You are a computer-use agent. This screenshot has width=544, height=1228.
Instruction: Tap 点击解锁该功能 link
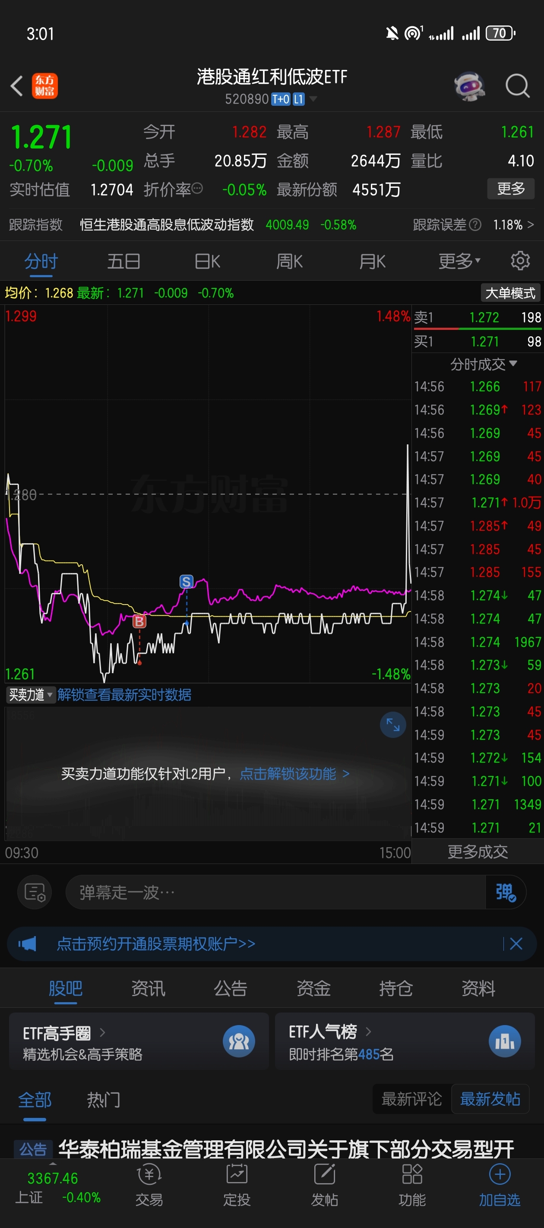(x=294, y=773)
